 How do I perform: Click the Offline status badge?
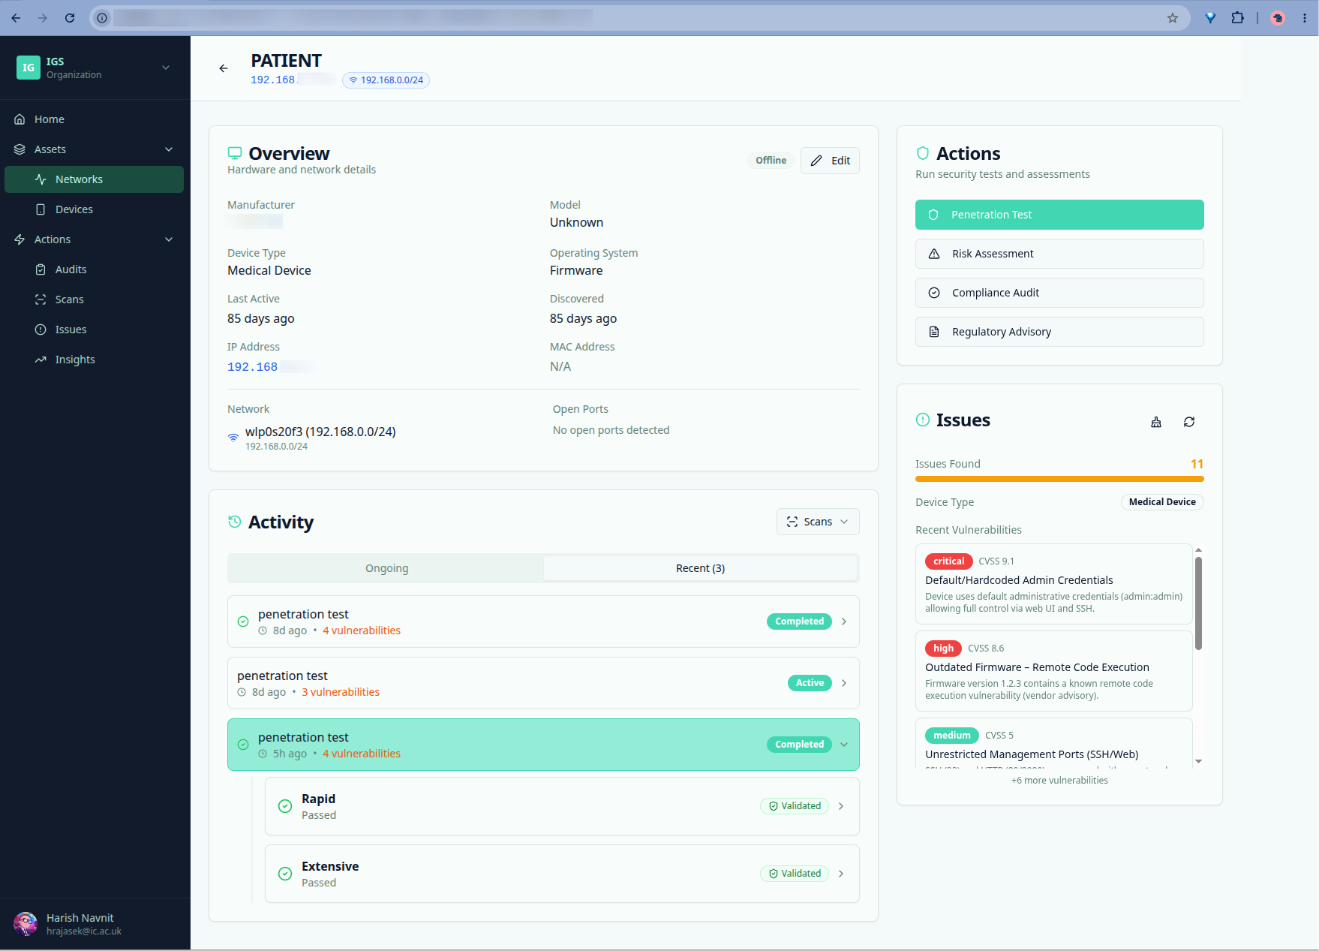pos(771,161)
